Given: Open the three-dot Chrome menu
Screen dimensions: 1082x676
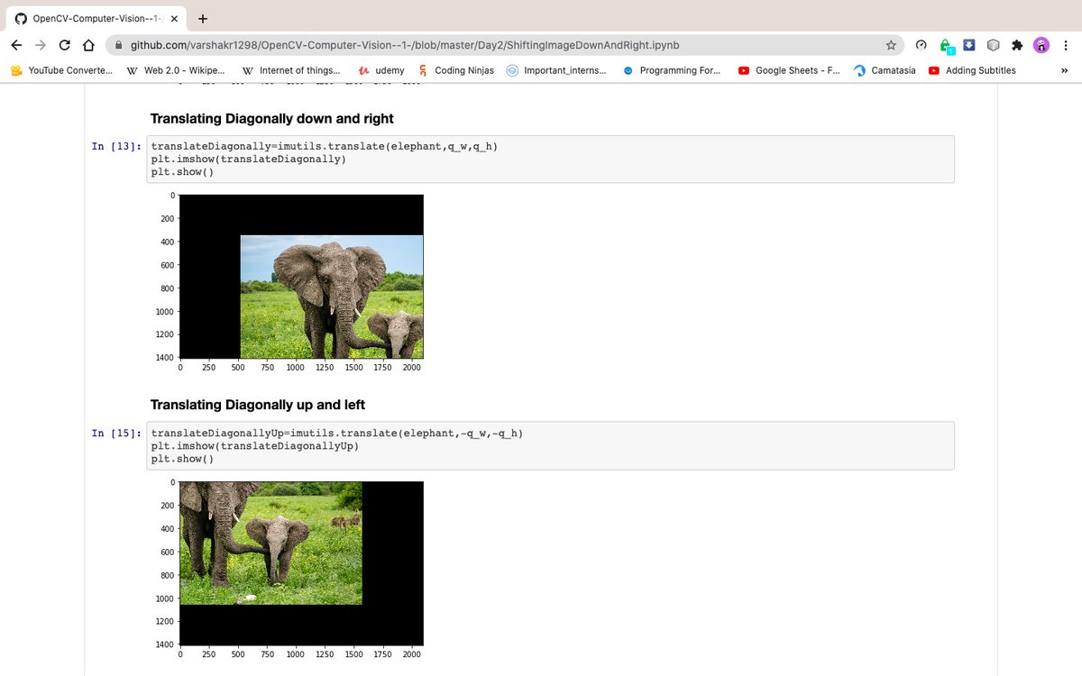Looking at the screenshot, I should (1067, 44).
